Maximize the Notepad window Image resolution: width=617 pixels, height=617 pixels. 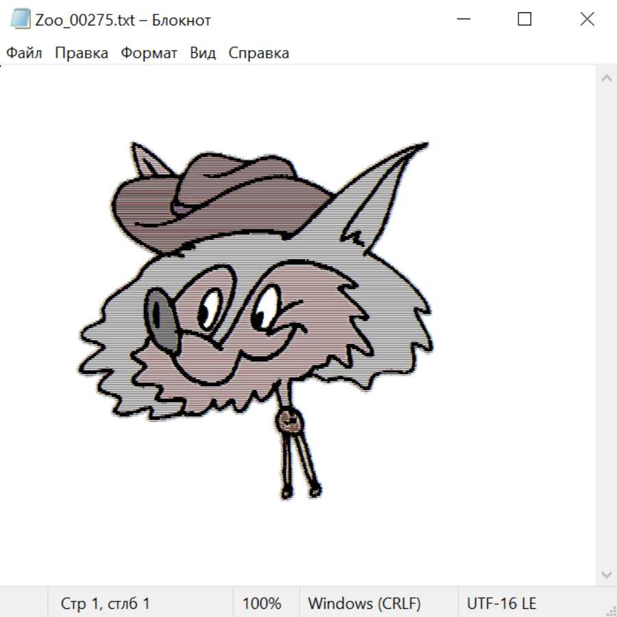(524, 19)
